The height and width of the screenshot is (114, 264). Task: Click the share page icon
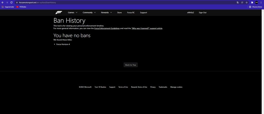click(242, 3)
